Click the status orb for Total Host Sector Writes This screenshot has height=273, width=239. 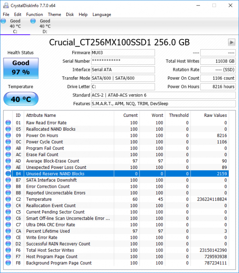click(8, 250)
